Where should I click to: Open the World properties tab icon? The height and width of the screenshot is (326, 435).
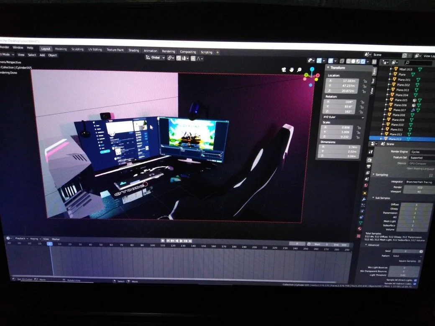[366, 186]
